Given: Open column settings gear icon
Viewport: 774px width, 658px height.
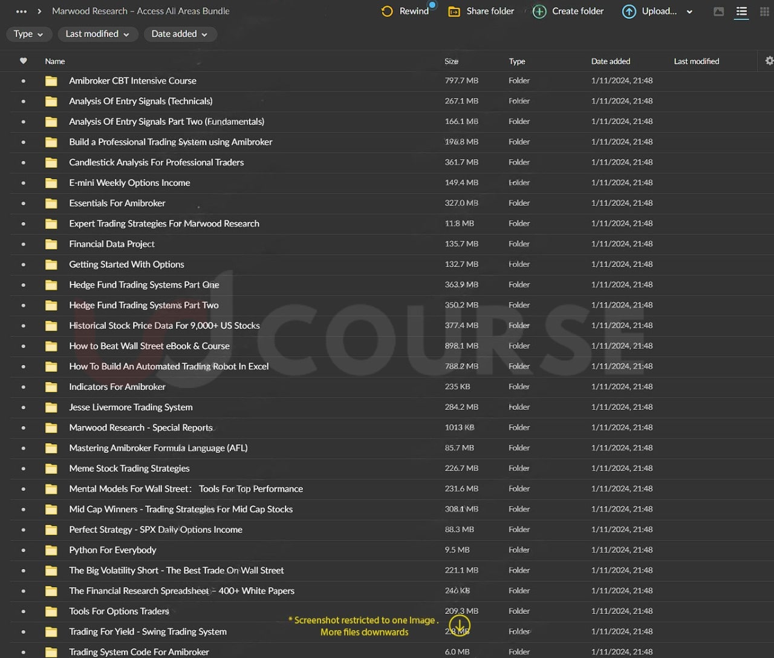Looking at the screenshot, I should click(769, 61).
